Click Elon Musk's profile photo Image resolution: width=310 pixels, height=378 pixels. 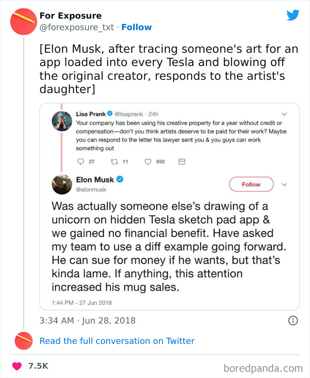[62, 184]
